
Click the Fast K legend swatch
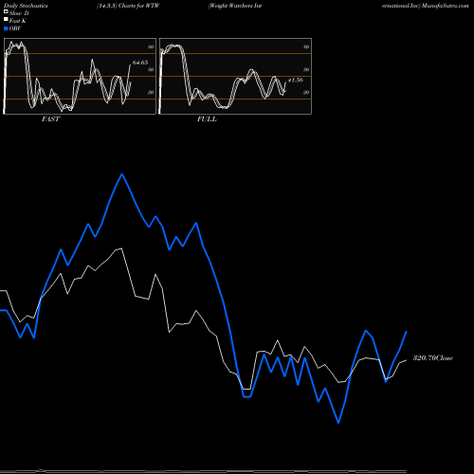click(x=6, y=20)
